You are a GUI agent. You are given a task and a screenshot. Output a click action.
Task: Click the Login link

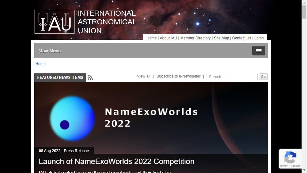[x=259, y=38]
